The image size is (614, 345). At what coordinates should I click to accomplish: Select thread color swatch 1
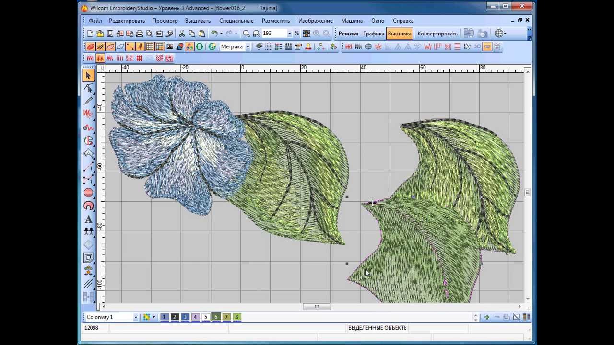(165, 317)
